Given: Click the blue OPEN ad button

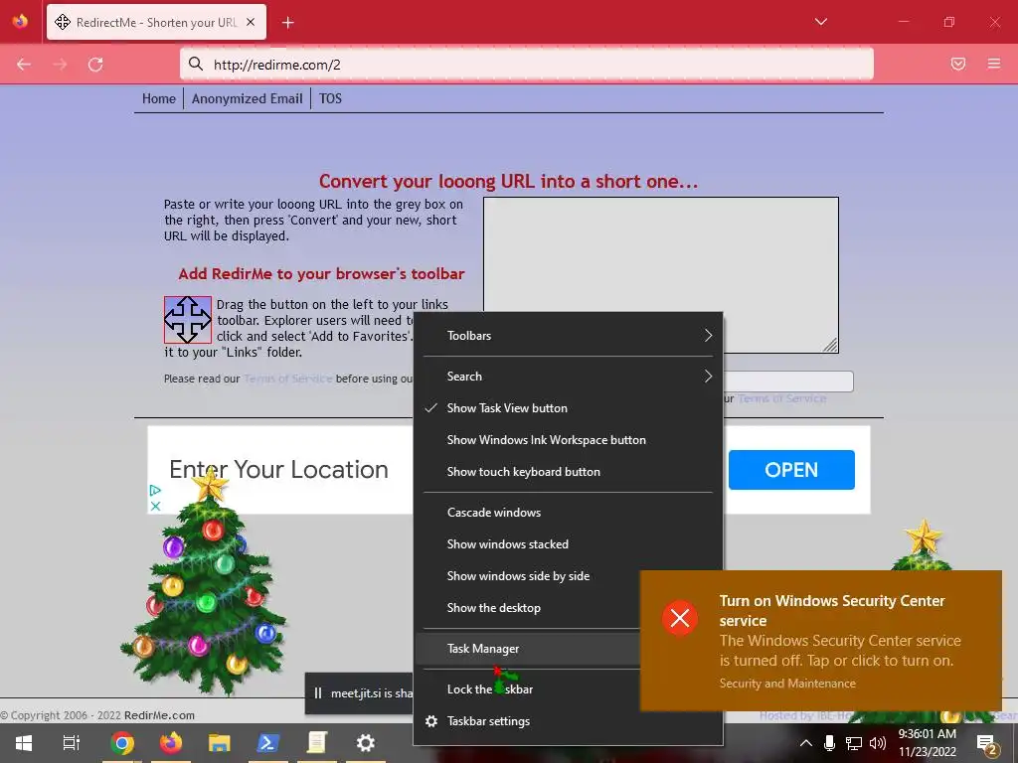Looking at the screenshot, I should coord(791,470).
